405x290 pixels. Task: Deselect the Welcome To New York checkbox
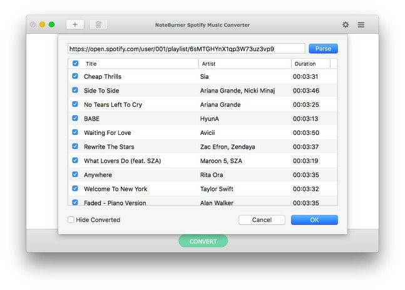click(x=76, y=189)
